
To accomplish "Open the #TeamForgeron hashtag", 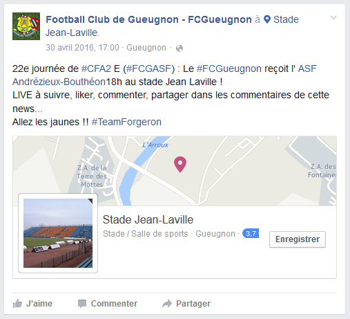I will tap(126, 122).
